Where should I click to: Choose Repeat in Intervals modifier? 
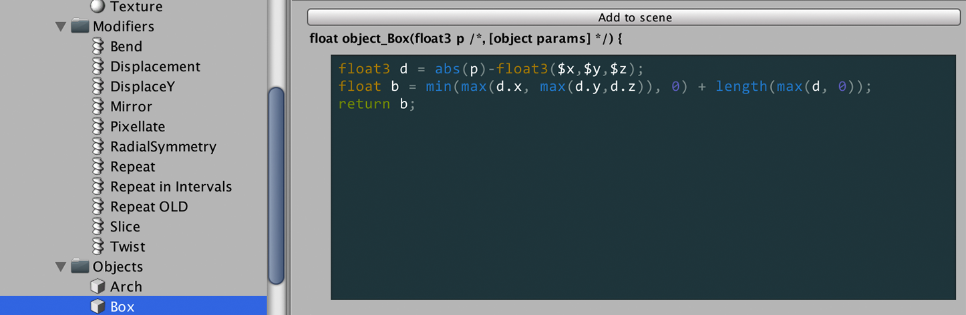point(171,187)
